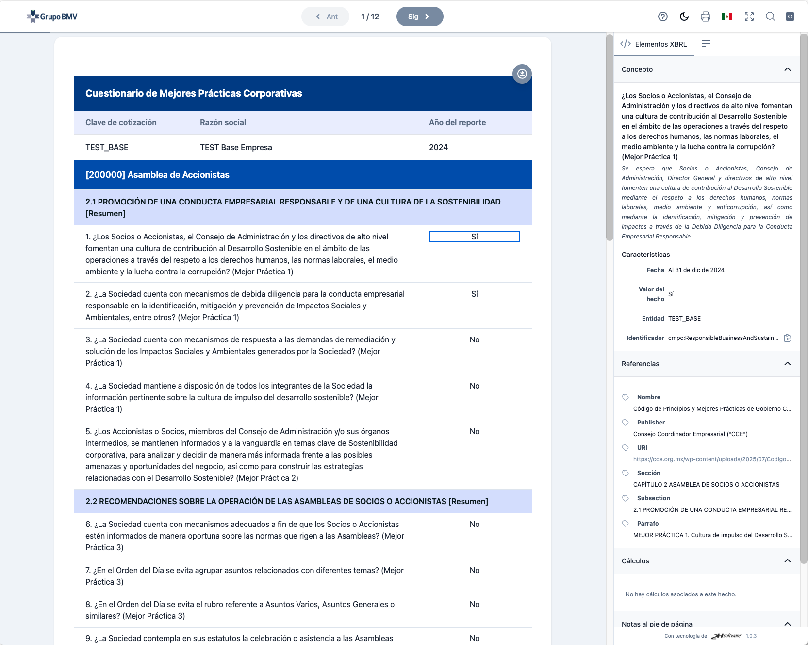Collapse the Cálculos section
Viewport: 808px width, 645px height.
pos(787,561)
